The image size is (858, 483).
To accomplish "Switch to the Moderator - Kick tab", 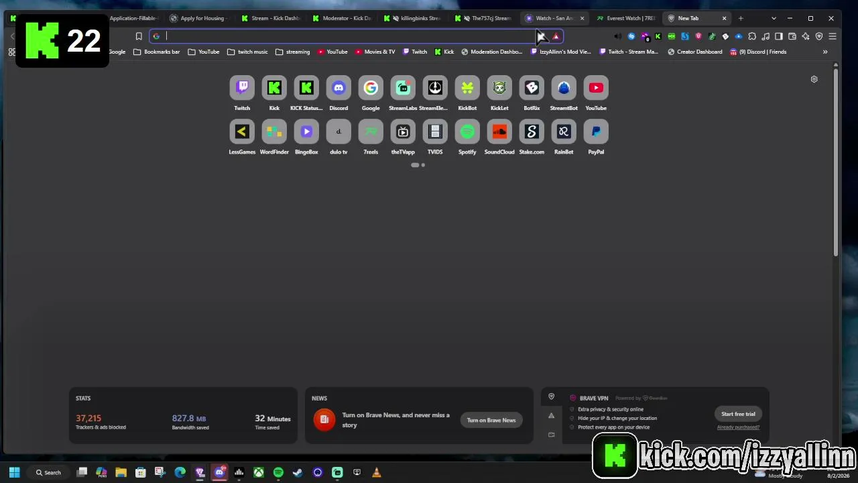I will point(341,18).
